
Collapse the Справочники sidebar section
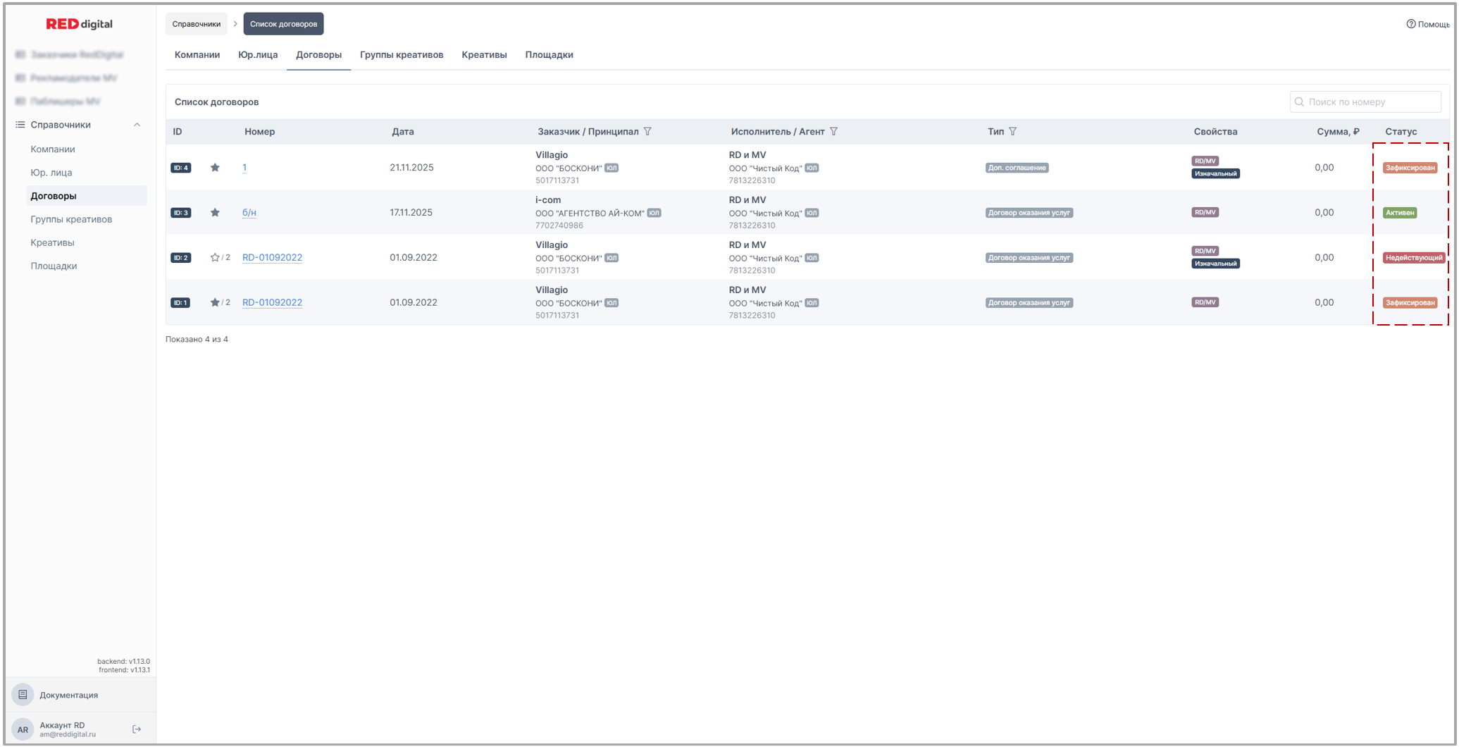(x=137, y=125)
